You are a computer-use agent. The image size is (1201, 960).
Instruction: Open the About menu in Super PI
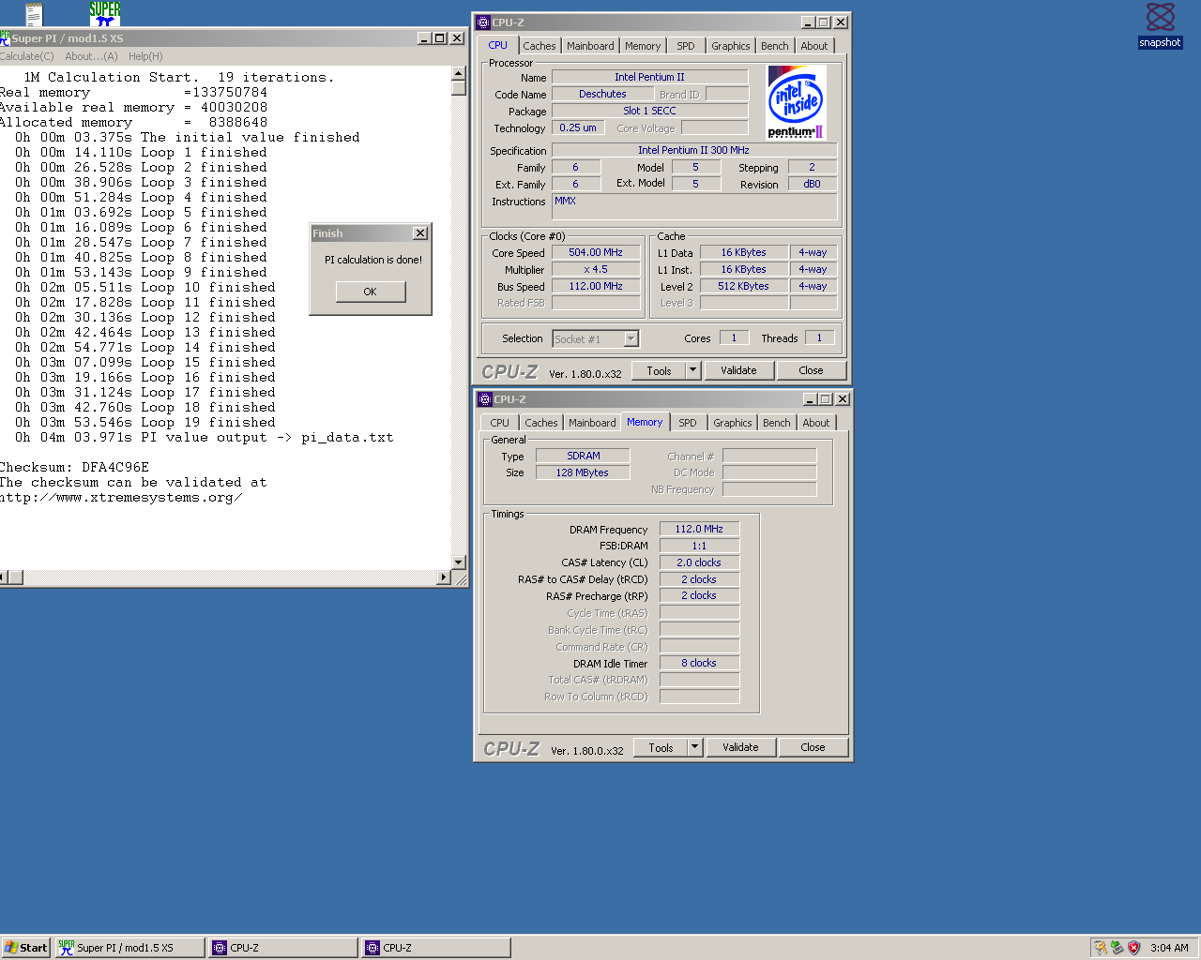pos(91,56)
